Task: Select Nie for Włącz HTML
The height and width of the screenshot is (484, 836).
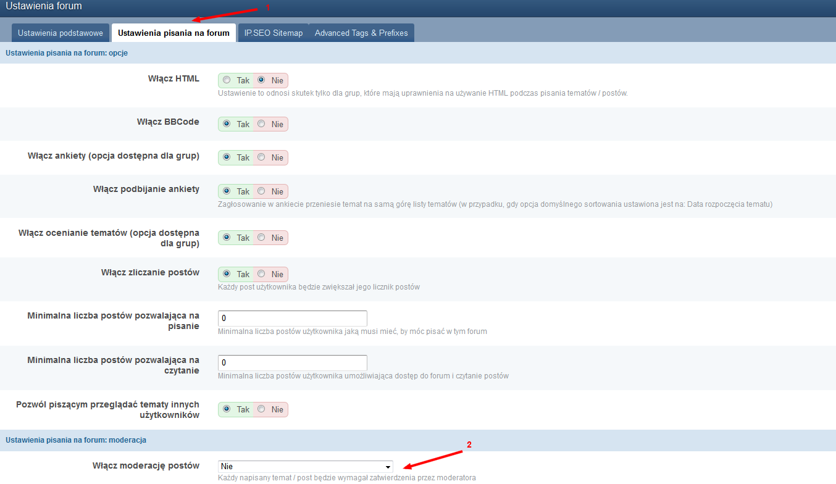Action: (x=261, y=80)
